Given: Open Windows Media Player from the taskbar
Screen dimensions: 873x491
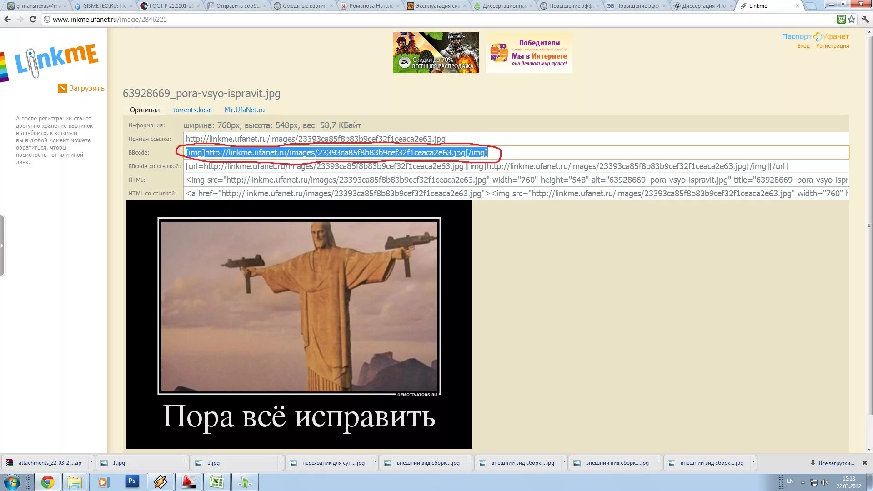Looking at the screenshot, I should click(x=103, y=482).
